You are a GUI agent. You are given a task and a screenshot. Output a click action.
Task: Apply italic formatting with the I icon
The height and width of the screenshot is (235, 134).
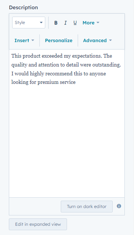point(65,23)
